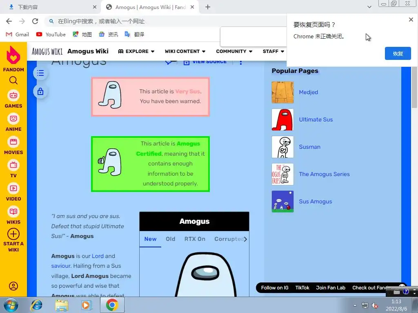
Task: Click the Medjed thumbnail image
Action: point(282,92)
